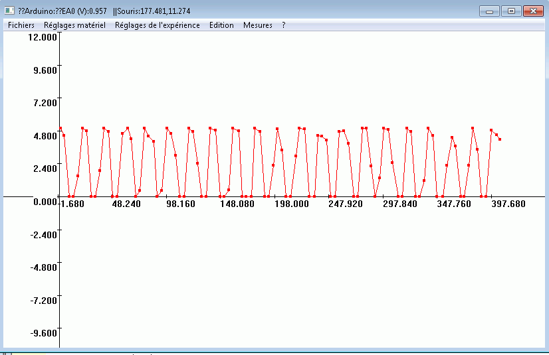Minimize the Arduino window
This screenshot has height=355, width=549.
tap(489, 11)
